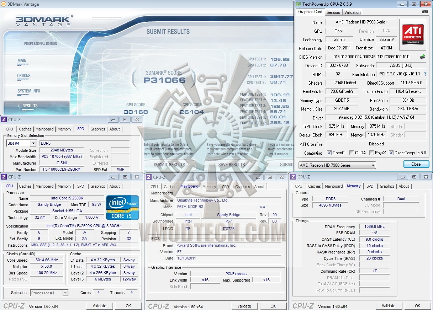The width and height of the screenshot is (433, 310).
Task: Click the Bandwidth 264.0 GB/s field
Action: point(408,109)
